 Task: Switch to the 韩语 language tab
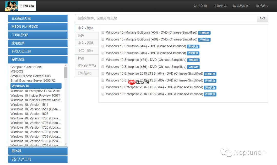[x=87, y=58]
